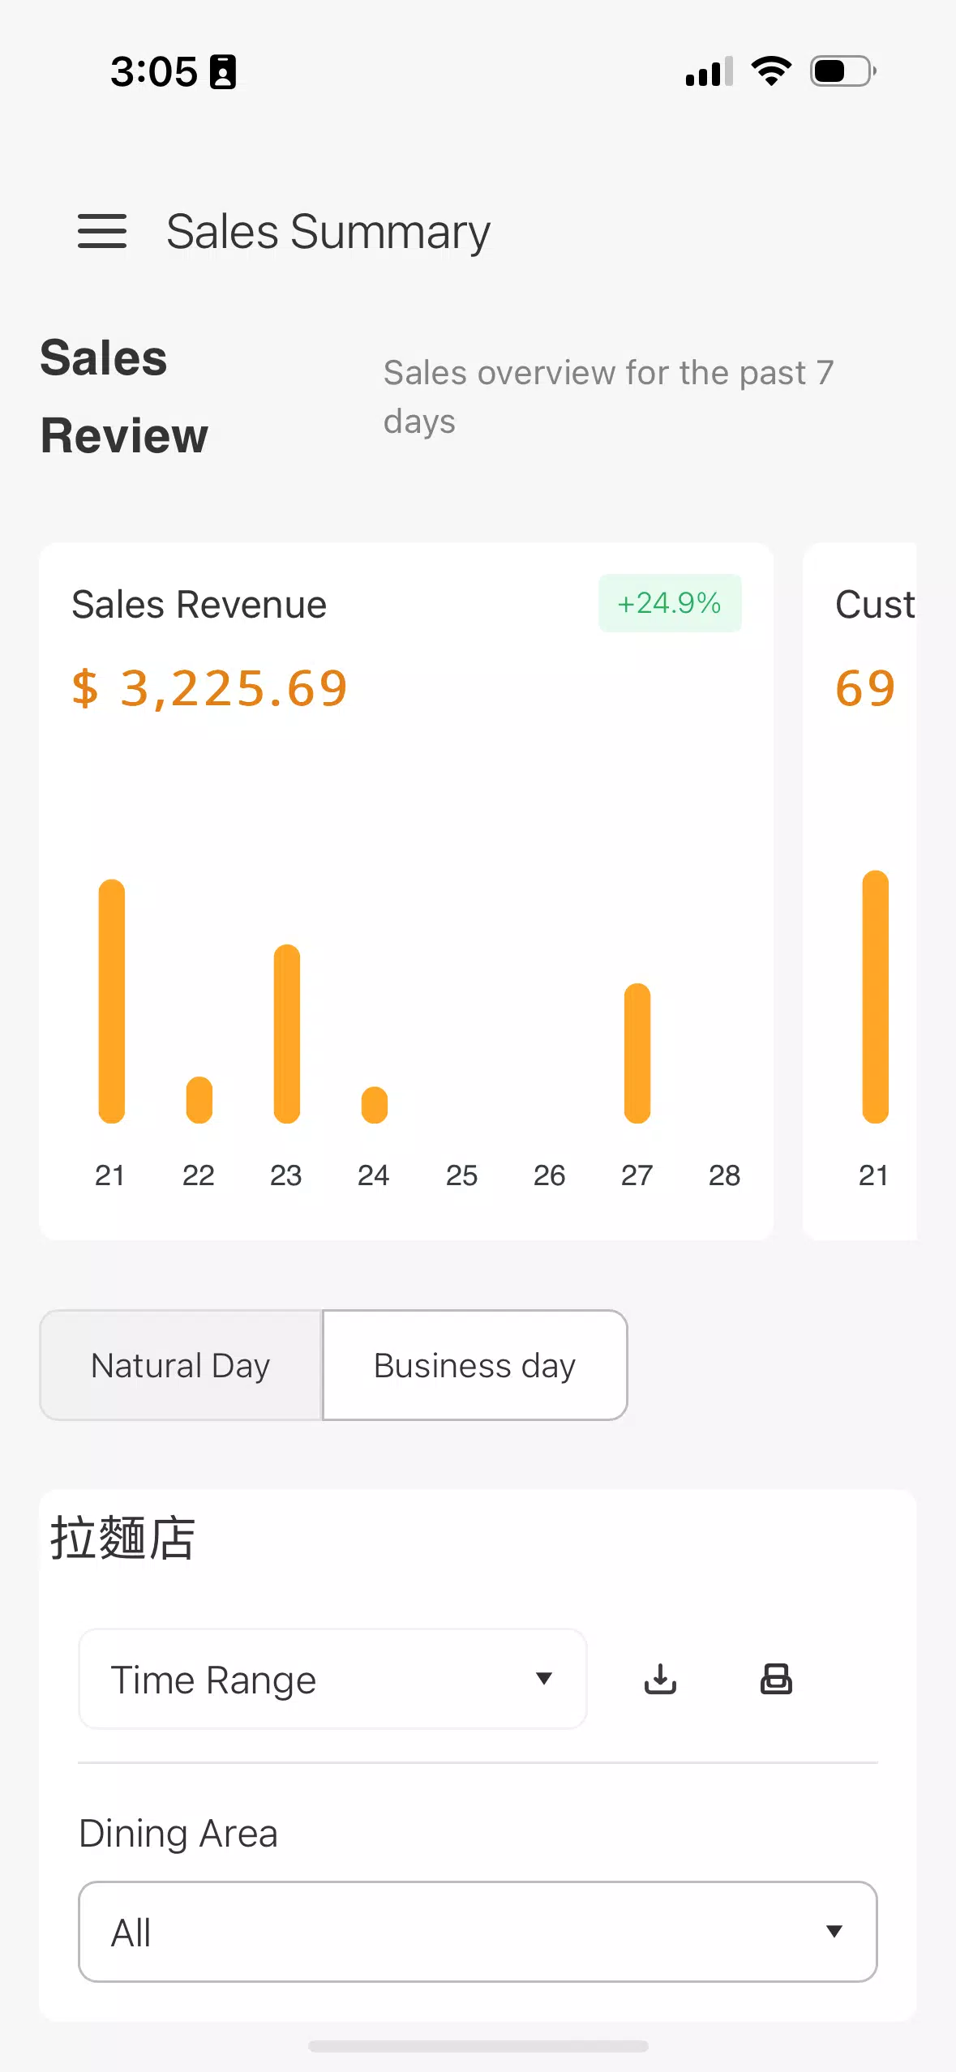Tap the +24.9% growth badge

[x=670, y=603]
